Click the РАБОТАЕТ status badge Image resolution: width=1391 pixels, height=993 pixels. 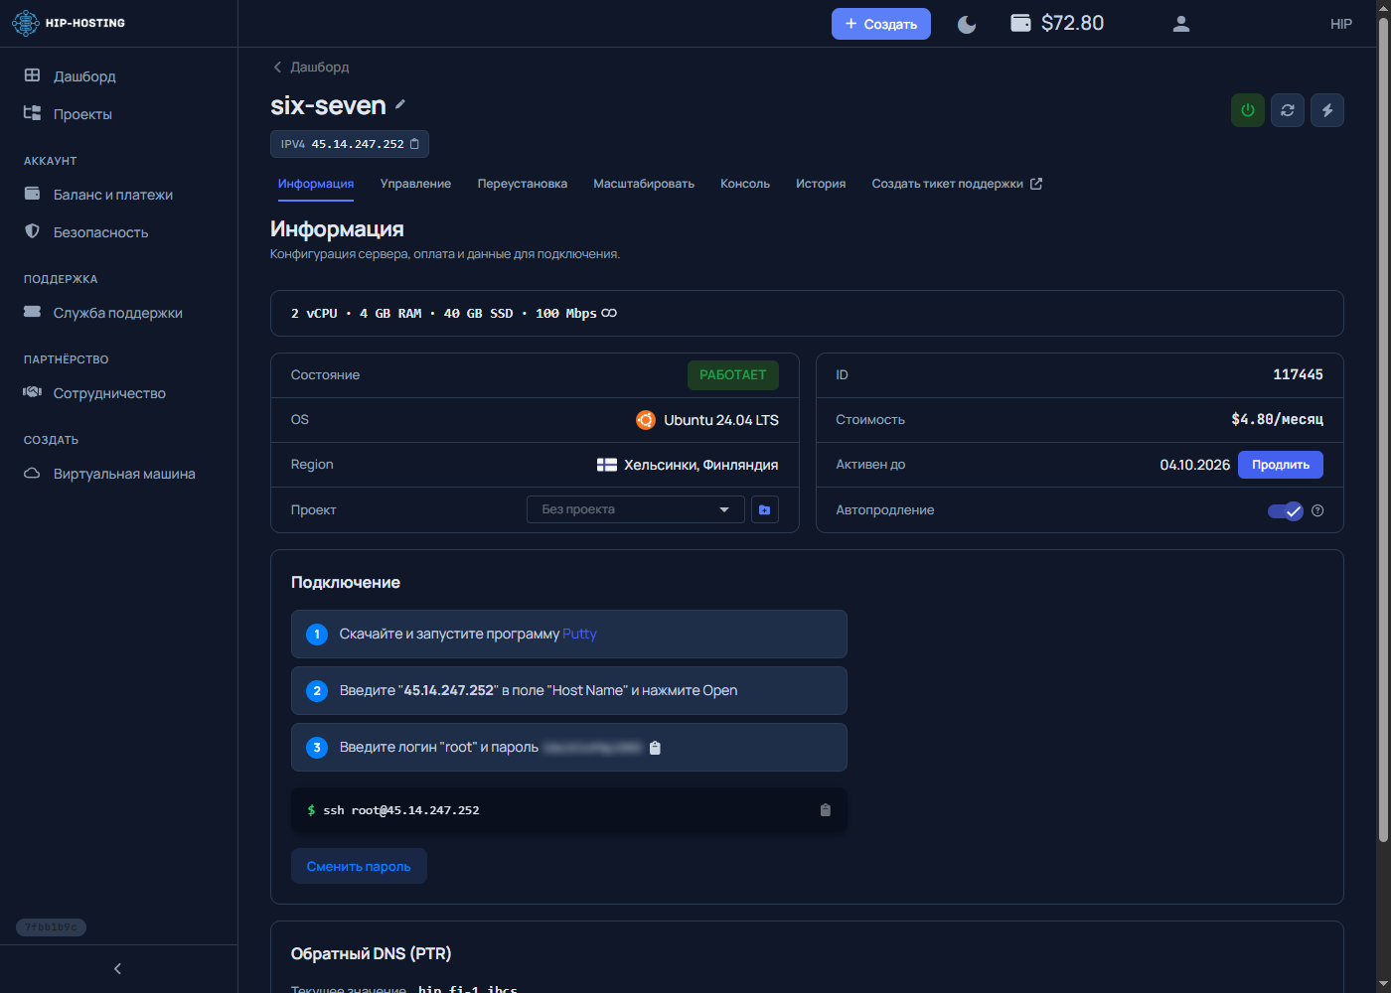[x=733, y=375]
